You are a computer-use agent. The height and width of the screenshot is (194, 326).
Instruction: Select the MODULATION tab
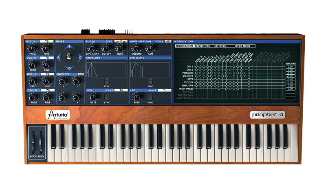pyautogui.click(x=185, y=46)
